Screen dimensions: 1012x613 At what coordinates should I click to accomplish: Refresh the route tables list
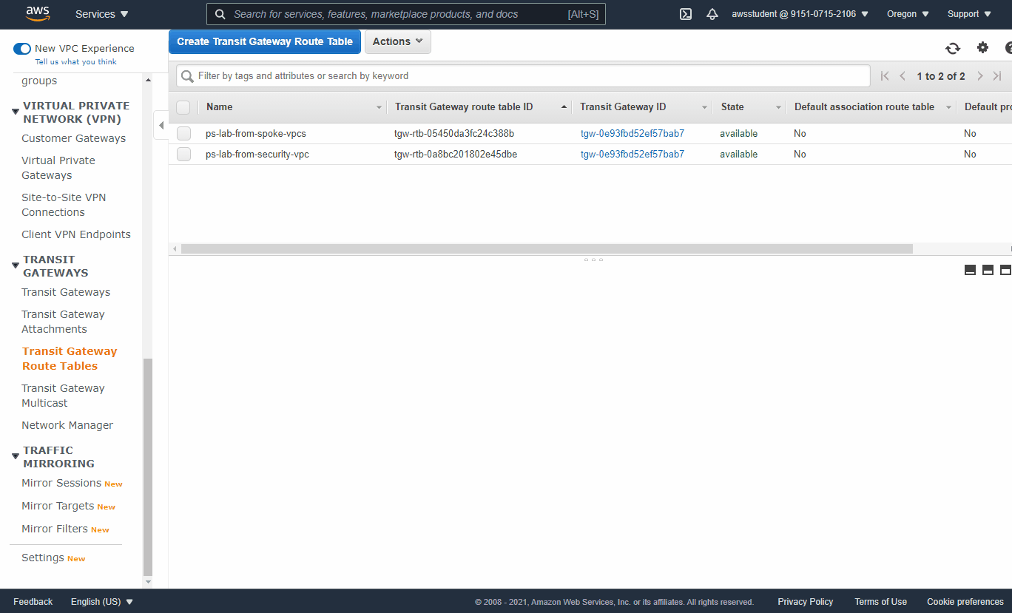pyautogui.click(x=953, y=48)
